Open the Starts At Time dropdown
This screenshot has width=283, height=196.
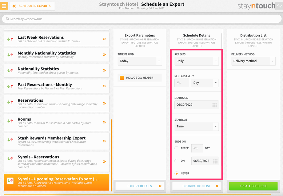(197, 126)
